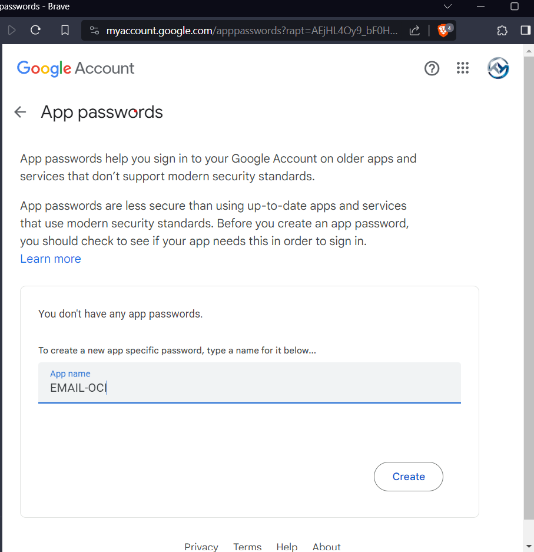Toggle the Brave sidebar panel
This screenshot has width=534, height=552.
[x=525, y=31]
